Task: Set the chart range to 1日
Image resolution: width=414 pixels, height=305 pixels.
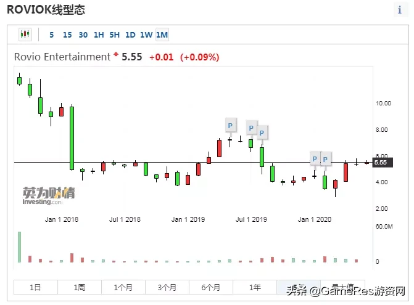Action: tap(35, 287)
